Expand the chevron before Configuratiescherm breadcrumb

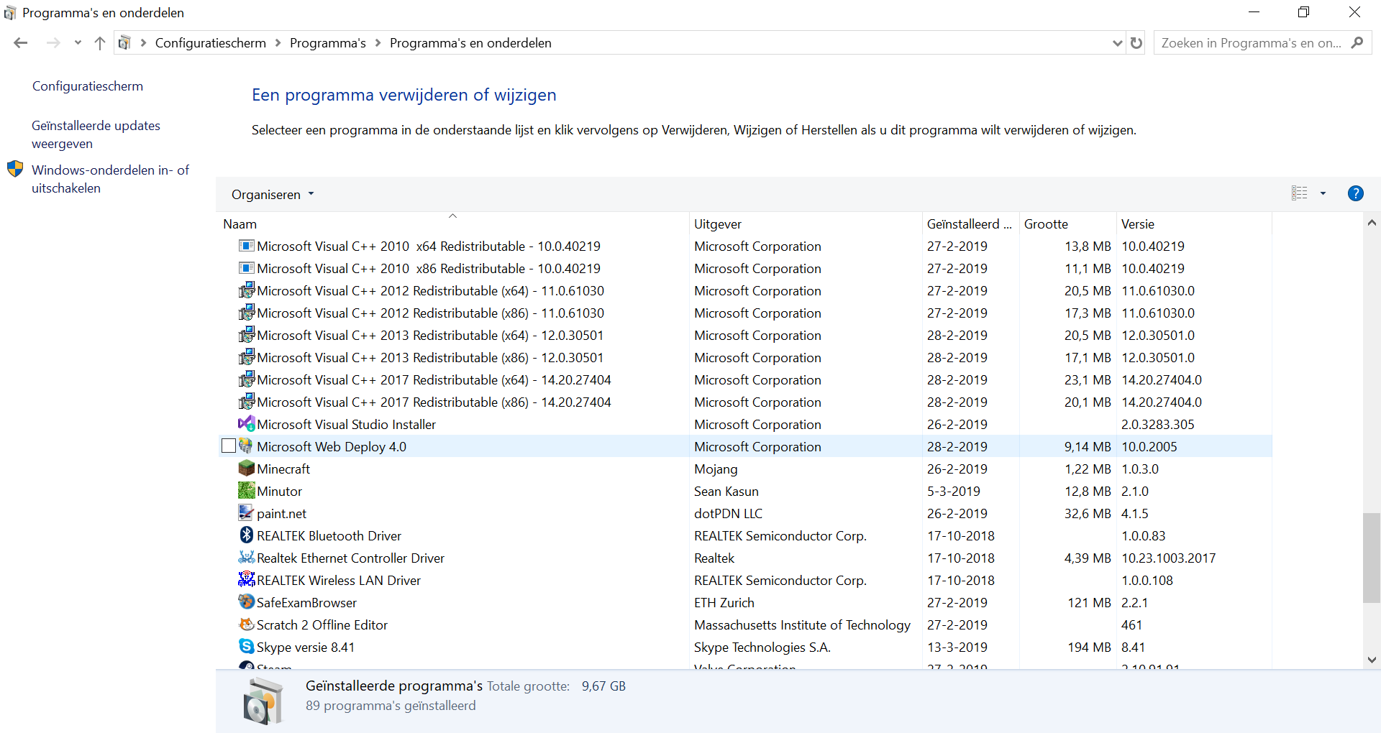pyautogui.click(x=143, y=43)
